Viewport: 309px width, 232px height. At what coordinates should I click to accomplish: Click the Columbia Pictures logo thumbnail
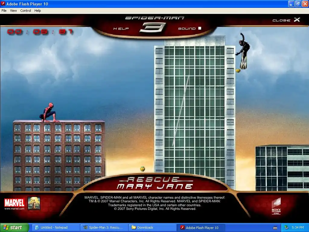tap(34, 203)
